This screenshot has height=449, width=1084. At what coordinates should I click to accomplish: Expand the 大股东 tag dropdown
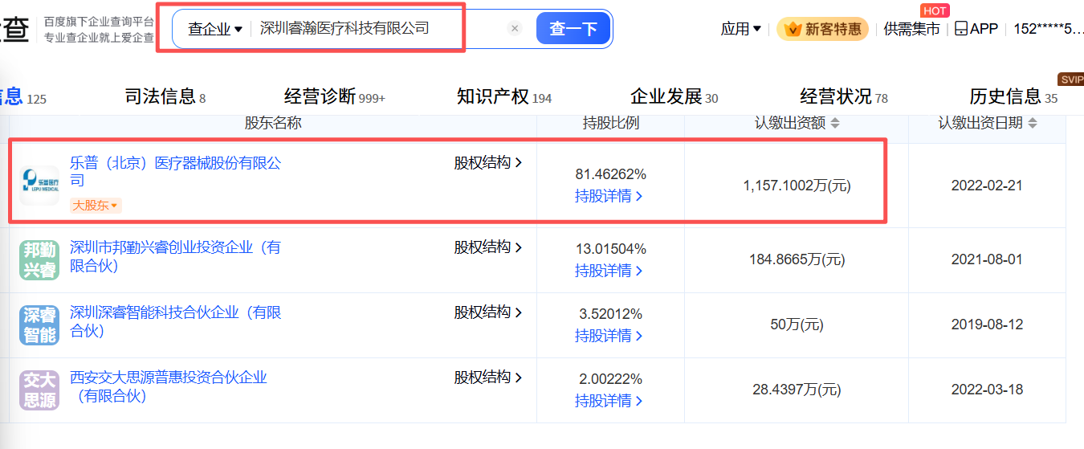[96, 206]
